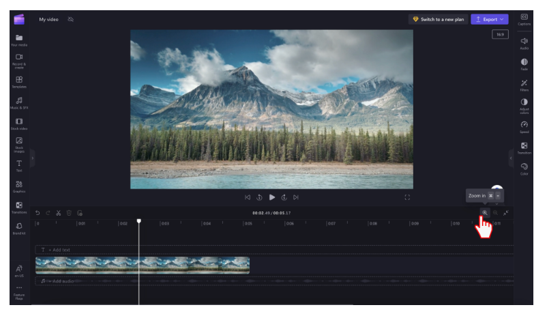Open the Templates panel
The height and width of the screenshot is (316, 547).
(19, 82)
